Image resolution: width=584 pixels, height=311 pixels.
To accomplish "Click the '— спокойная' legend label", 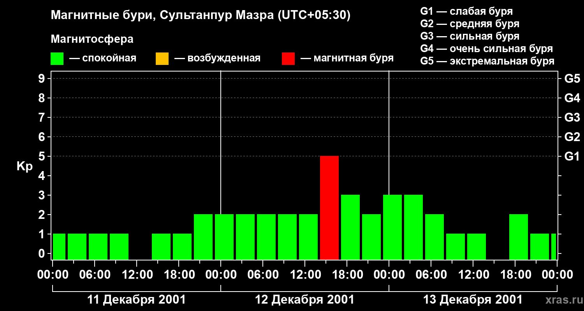I will tap(103, 58).
